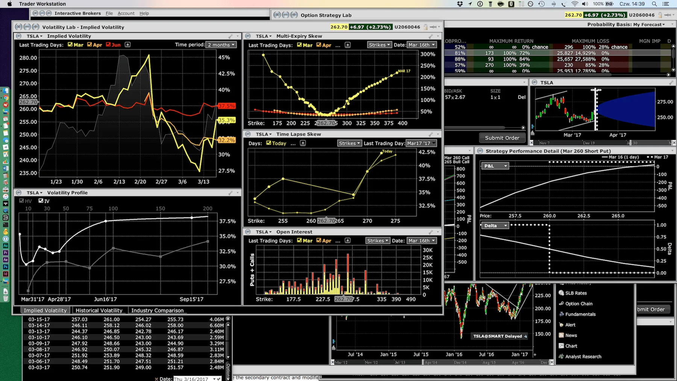677x381 pixels.
Task: Open macOS Spotlight search
Action: (x=654, y=4)
